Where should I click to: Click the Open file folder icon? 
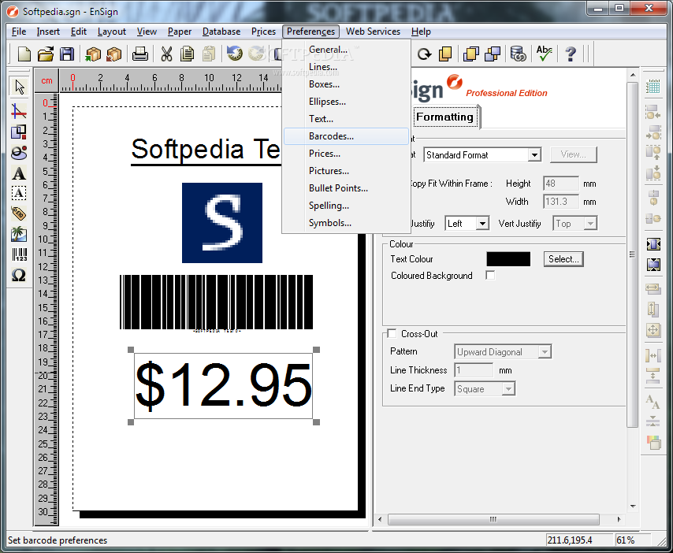tap(46, 54)
